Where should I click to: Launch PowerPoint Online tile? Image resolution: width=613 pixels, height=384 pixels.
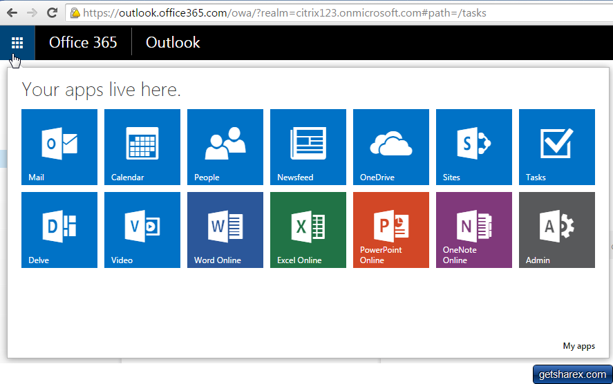coord(391,229)
